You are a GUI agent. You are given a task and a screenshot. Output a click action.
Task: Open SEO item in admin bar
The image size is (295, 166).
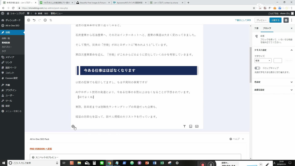[x=46, y=13]
